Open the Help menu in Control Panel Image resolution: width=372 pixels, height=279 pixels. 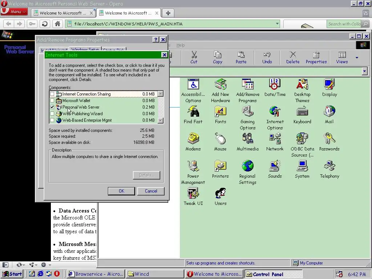[x=181, y=45]
